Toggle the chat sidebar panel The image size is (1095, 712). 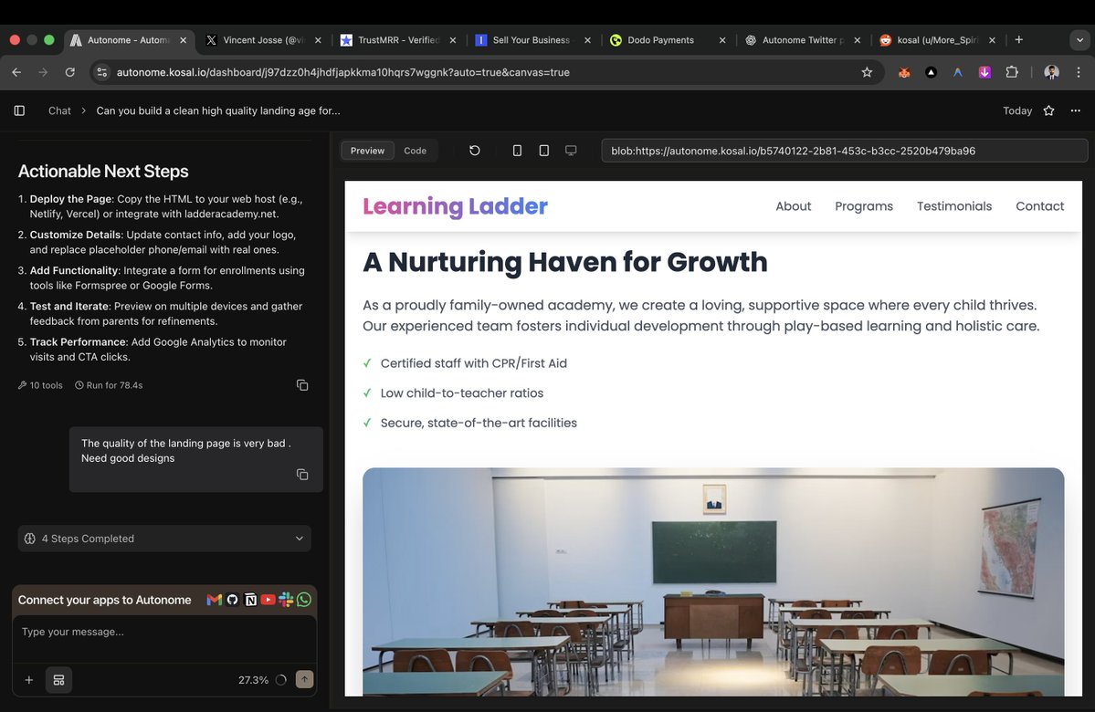coord(19,110)
